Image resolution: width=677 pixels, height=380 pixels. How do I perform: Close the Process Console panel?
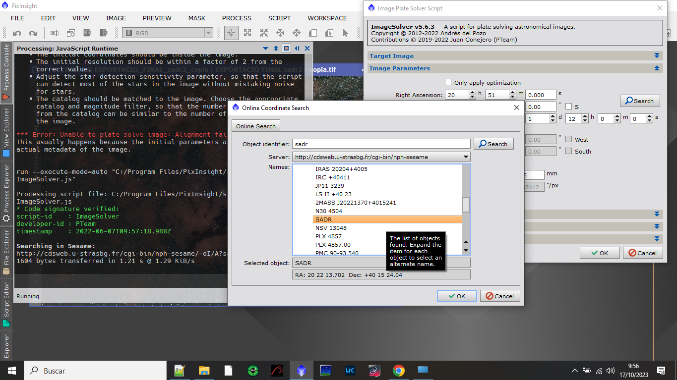pyautogui.click(x=307, y=49)
